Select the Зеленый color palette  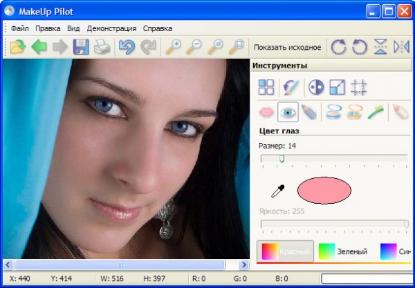[343, 251]
